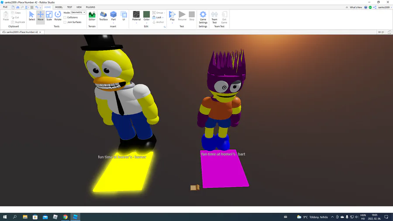Open Chrome from the taskbar
The image size is (393, 221).
pyautogui.click(x=65, y=217)
